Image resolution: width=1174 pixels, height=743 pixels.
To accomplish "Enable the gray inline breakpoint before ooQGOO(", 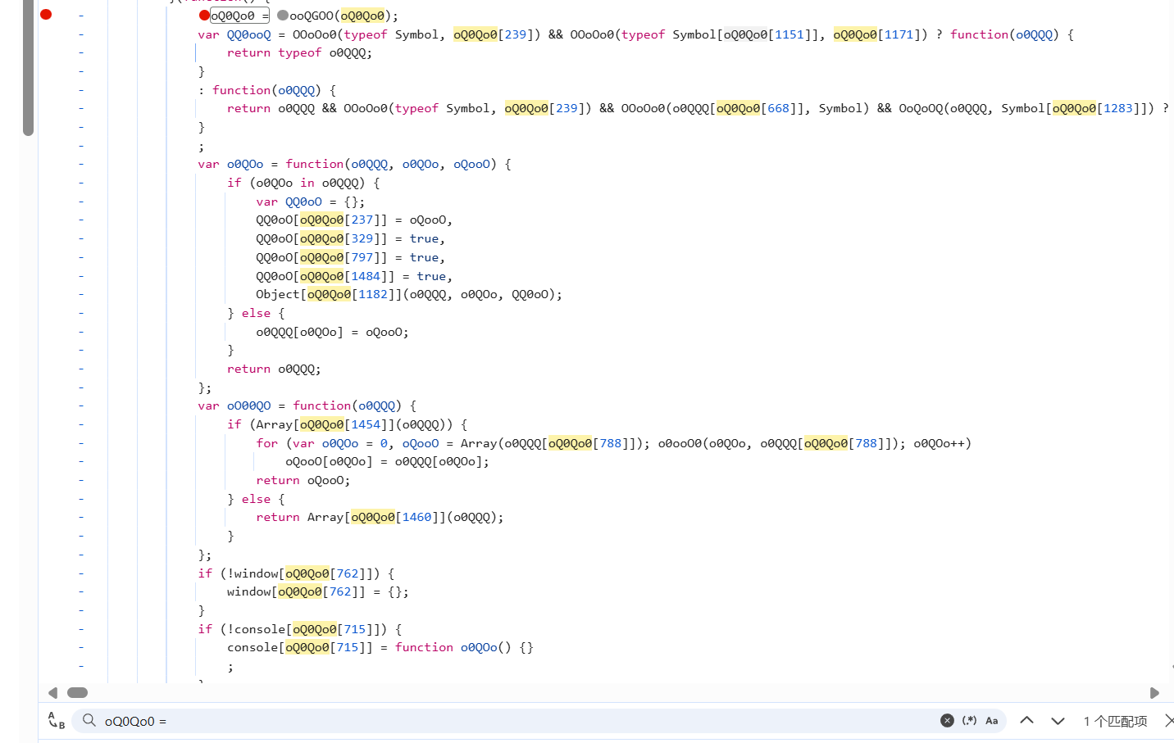I will click(x=283, y=15).
